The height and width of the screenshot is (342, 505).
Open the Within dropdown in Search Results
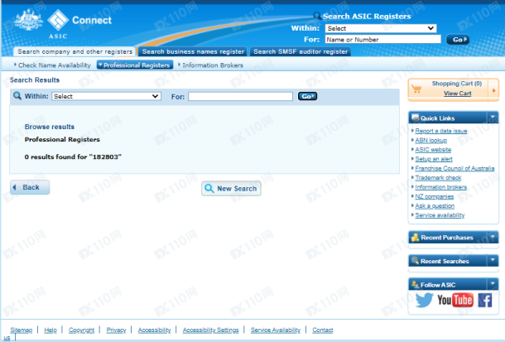106,96
